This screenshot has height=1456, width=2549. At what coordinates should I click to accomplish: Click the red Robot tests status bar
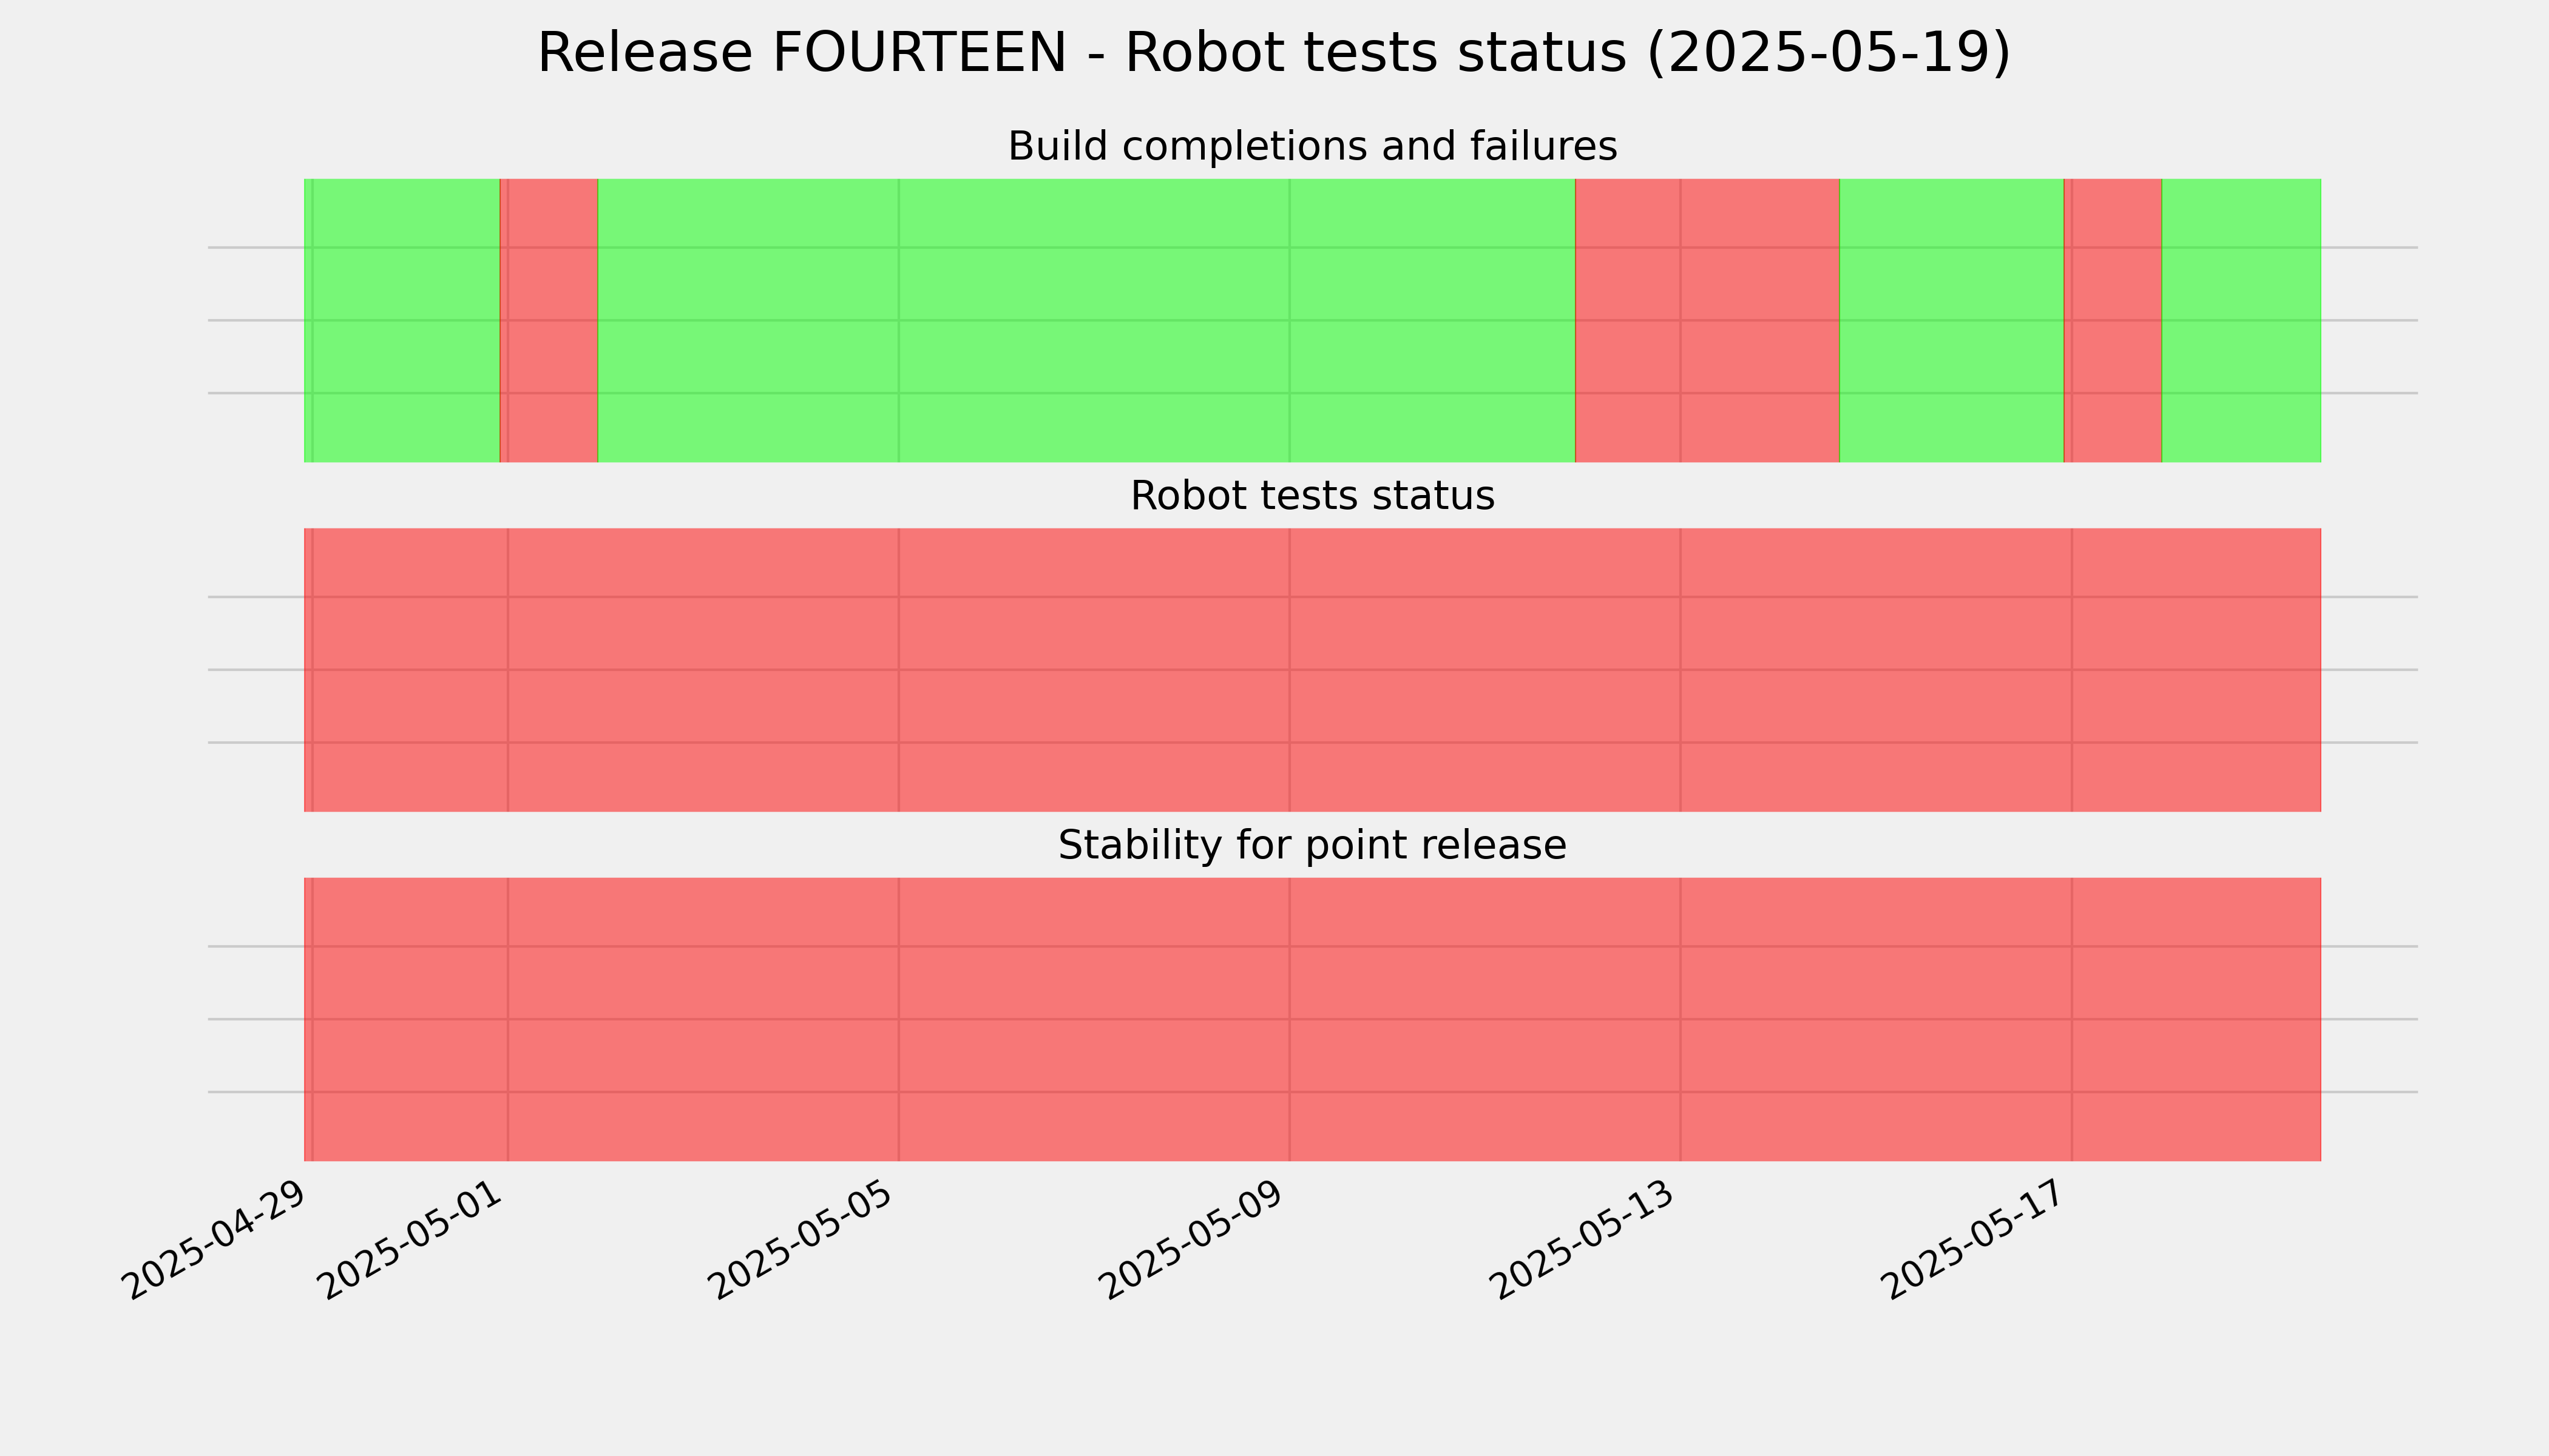click(x=1313, y=670)
